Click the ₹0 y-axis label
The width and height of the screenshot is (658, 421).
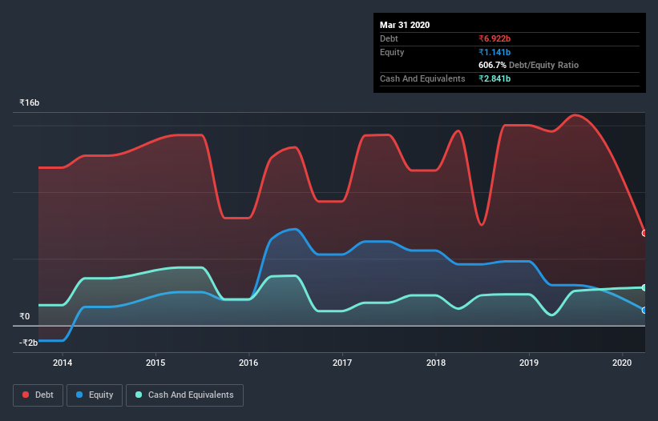(x=25, y=316)
